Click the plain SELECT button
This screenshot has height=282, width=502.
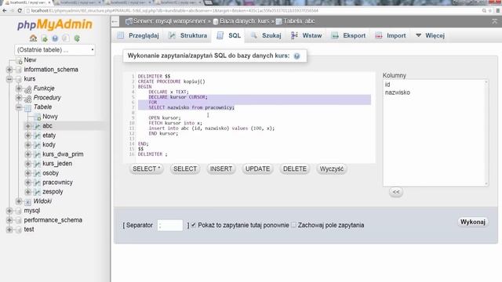[x=185, y=169]
